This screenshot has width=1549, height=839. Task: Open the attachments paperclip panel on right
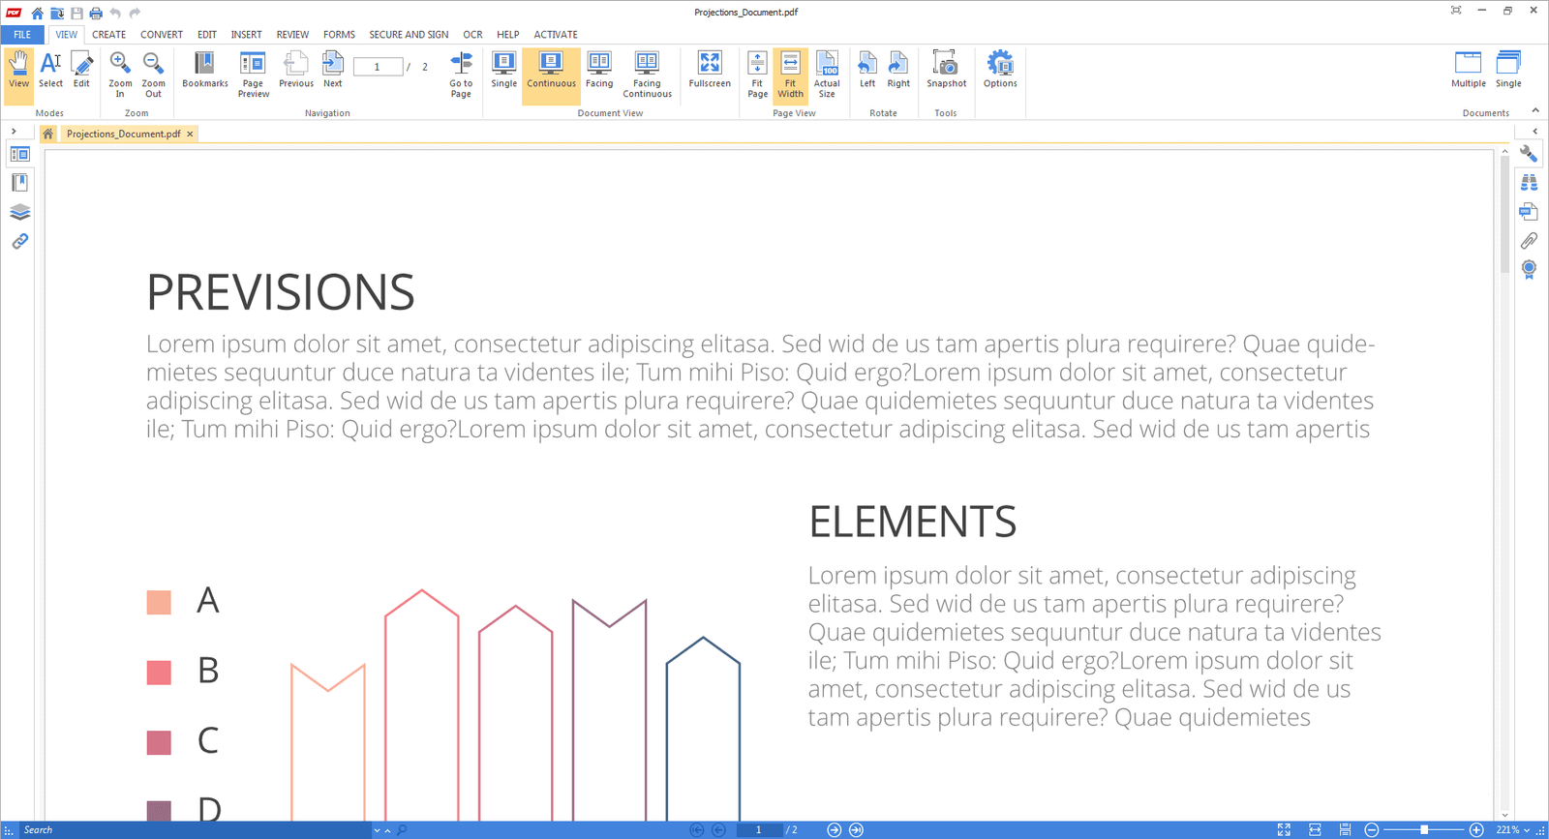coord(1529,240)
